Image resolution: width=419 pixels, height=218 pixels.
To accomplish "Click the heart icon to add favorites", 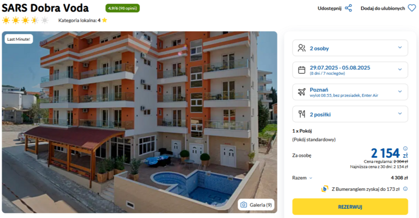I will click(412, 8).
